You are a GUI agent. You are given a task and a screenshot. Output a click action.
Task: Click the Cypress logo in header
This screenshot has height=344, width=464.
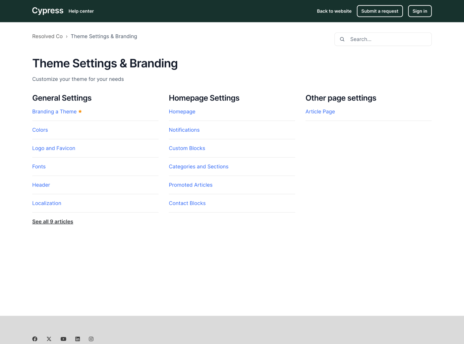click(x=47, y=11)
